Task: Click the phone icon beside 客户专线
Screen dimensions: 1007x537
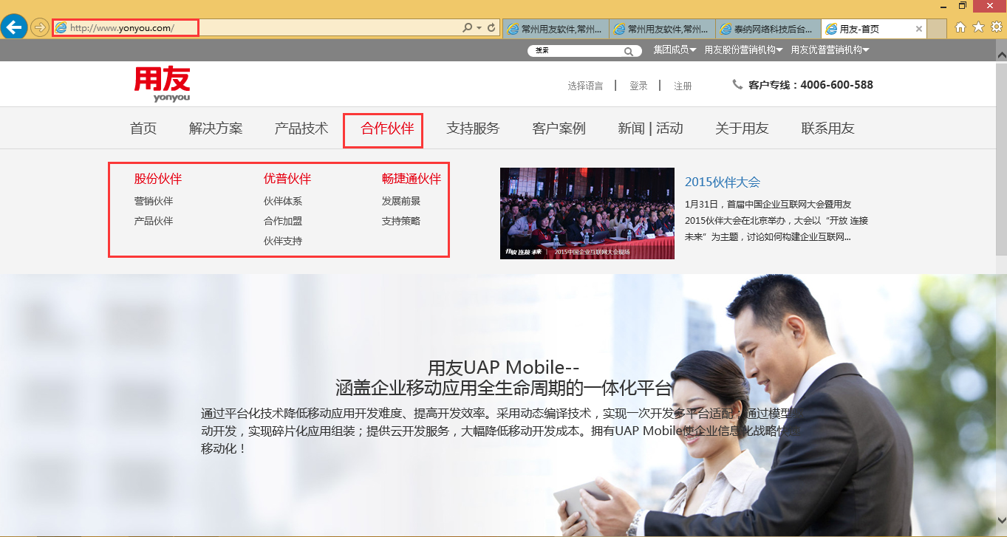Action: (737, 84)
